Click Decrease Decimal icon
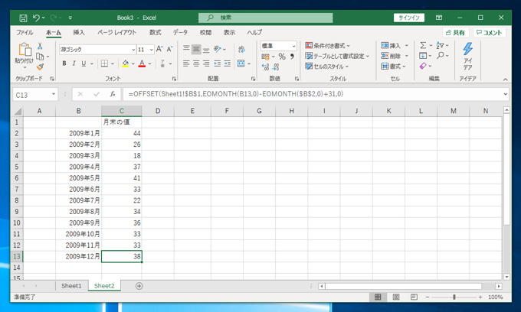This screenshot has height=312, width=521. 276,67
